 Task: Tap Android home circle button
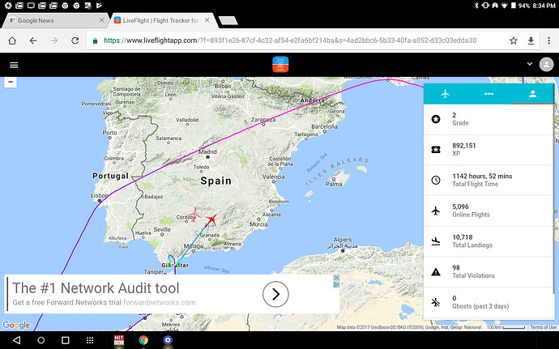[x=41, y=340]
